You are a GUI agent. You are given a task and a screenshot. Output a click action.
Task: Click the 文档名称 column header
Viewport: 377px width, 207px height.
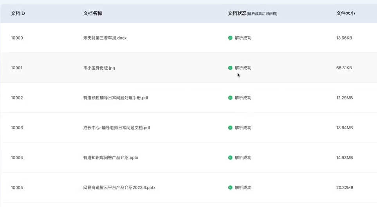click(x=92, y=13)
